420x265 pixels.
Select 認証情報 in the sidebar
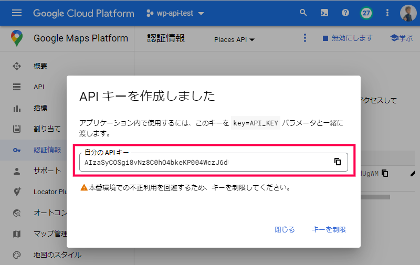[47, 150]
